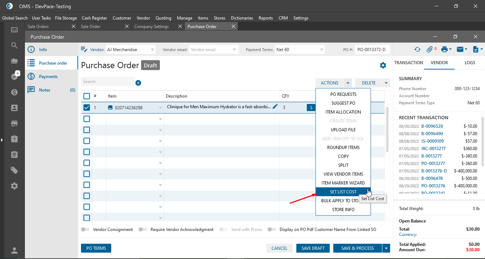Open the attachments paperclip icon

coord(430,50)
